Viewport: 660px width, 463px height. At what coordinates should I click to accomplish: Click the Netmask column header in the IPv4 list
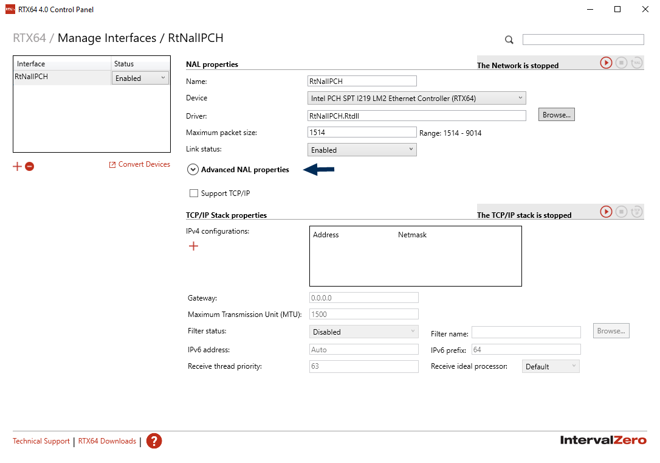coord(412,235)
